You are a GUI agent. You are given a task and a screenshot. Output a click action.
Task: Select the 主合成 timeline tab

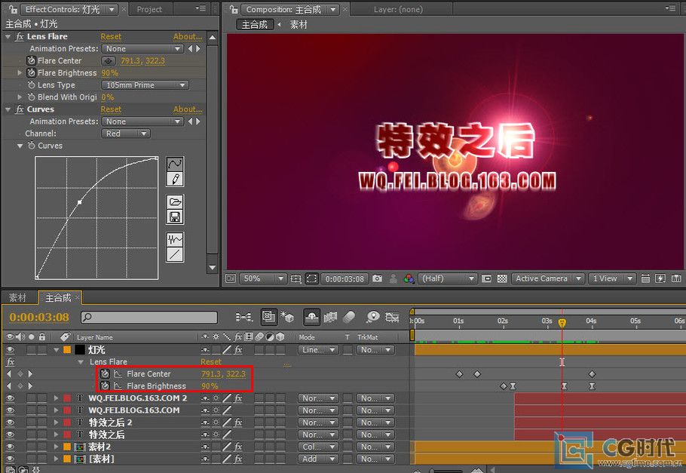click(58, 298)
